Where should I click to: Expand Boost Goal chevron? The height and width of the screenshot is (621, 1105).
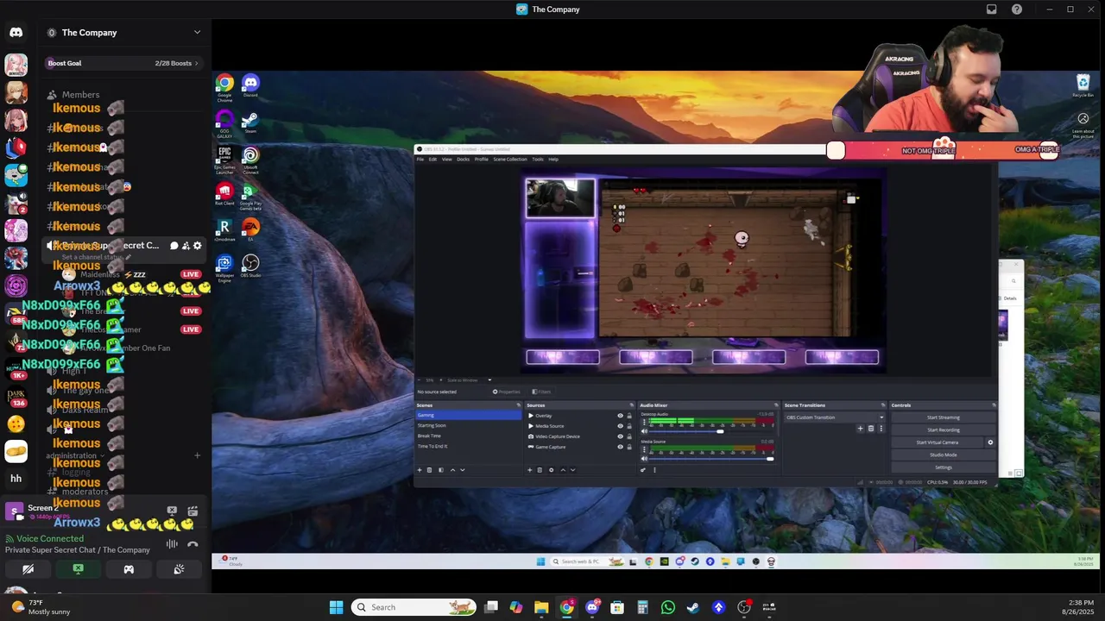[x=196, y=63]
